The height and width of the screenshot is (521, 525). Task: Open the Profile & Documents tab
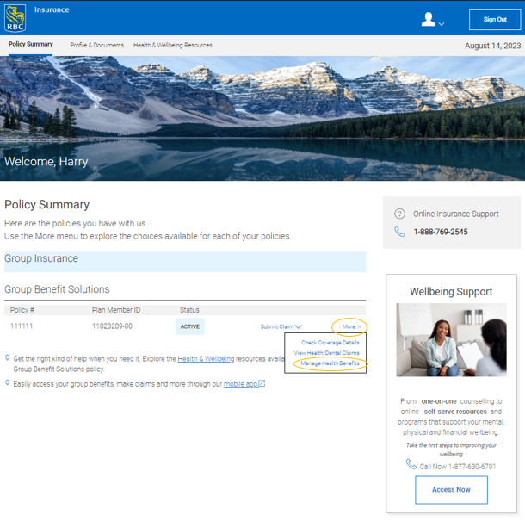[x=96, y=46]
